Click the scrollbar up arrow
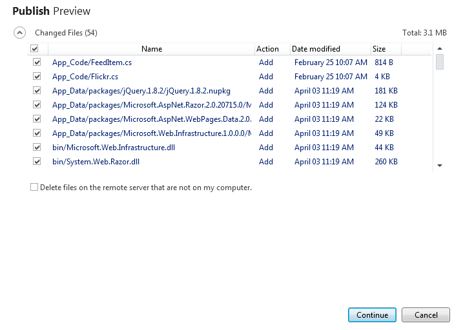 [440, 48]
